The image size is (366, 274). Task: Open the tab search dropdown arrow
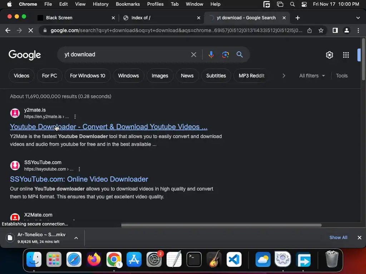tap(358, 18)
